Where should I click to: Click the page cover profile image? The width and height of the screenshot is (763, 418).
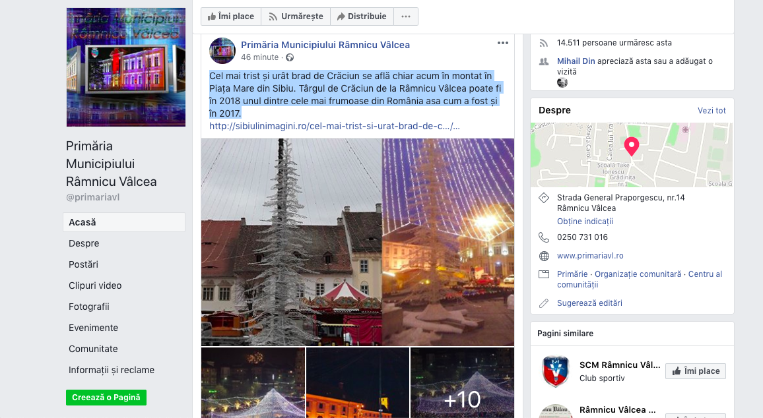pos(126,67)
